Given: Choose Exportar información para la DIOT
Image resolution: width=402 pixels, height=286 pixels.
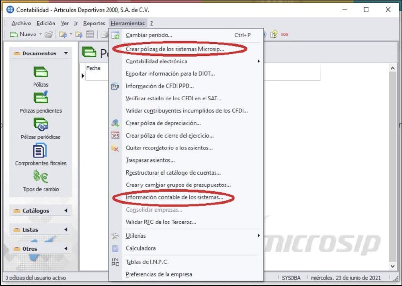Looking at the screenshot, I should [x=186, y=74].
